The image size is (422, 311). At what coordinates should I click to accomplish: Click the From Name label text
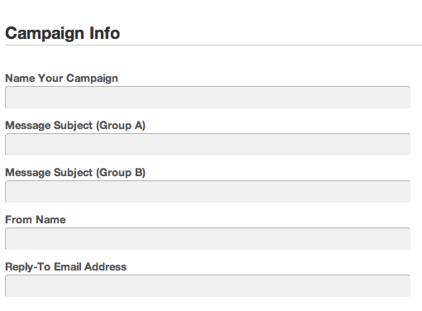click(x=36, y=220)
